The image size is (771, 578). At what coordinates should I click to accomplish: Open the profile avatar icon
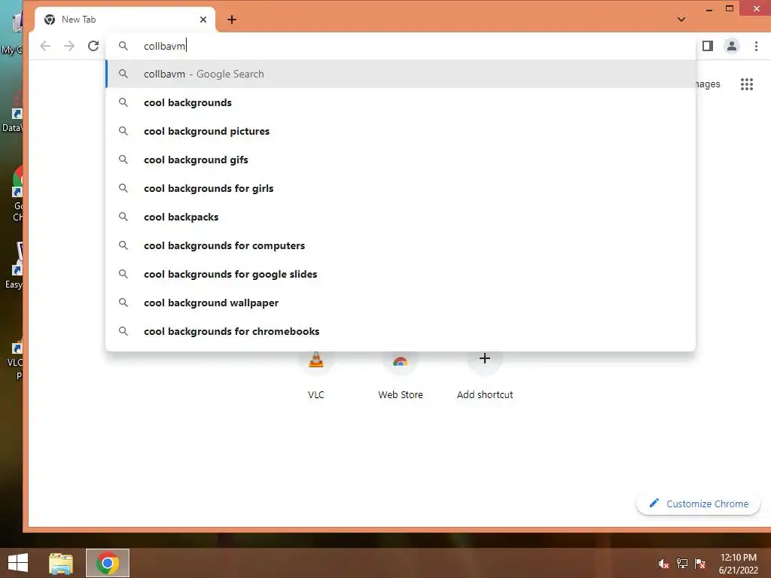[732, 46]
